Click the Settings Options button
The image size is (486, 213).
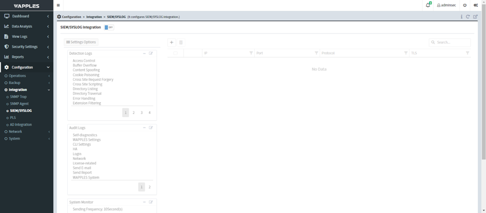click(81, 42)
